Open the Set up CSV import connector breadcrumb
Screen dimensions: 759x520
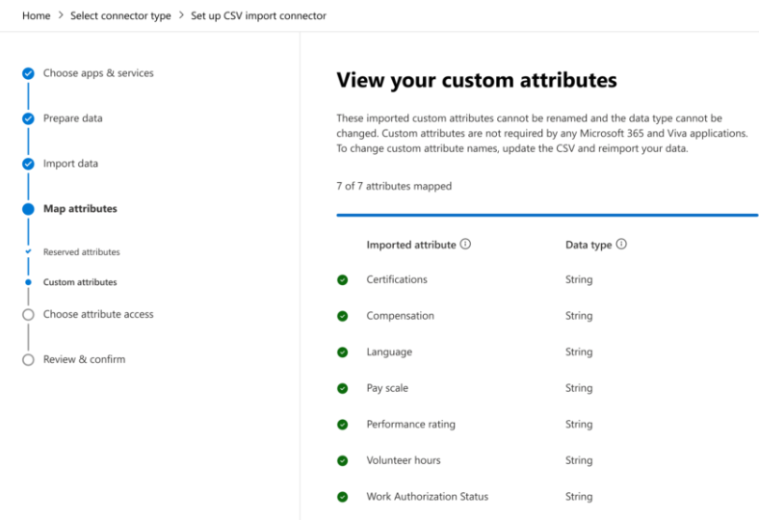(x=257, y=16)
